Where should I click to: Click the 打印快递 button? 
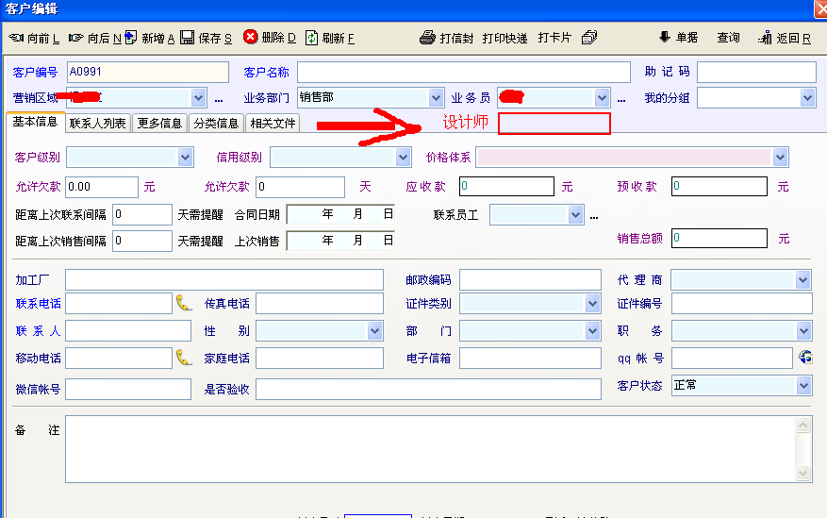click(504, 39)
